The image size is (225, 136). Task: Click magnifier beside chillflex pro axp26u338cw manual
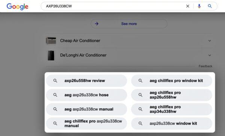(x=55, y=123)
